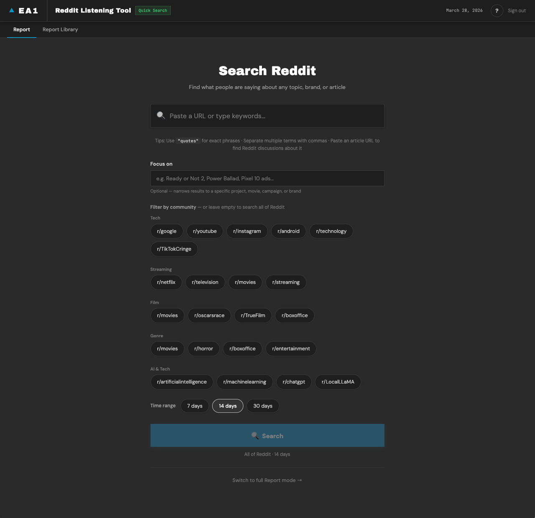
Task: Select the r/android community chip
Action: (288, 231)
